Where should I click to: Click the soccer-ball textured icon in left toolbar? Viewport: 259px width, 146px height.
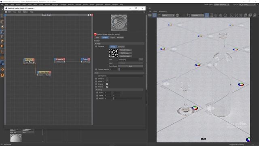point(2,27)
